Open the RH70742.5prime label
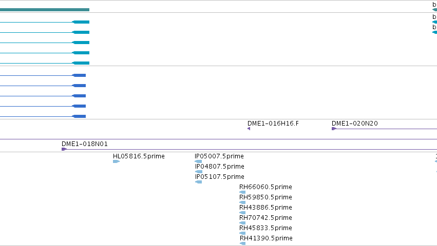 (x=265, y=218)
